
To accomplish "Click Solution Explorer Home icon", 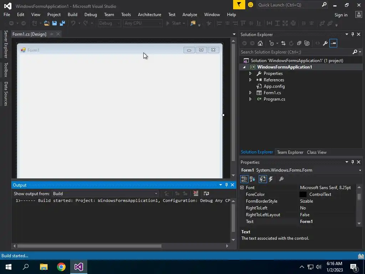I will click(260, 43).
